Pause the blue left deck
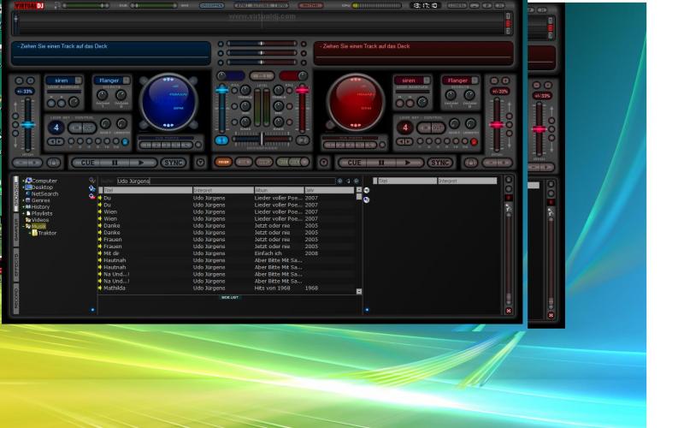Image resolution: width=684 pixels, height=428 pixels. tap(115, 163)
